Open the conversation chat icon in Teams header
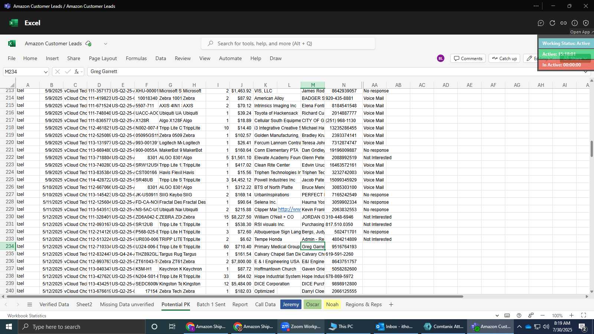 tap(541, 23)
